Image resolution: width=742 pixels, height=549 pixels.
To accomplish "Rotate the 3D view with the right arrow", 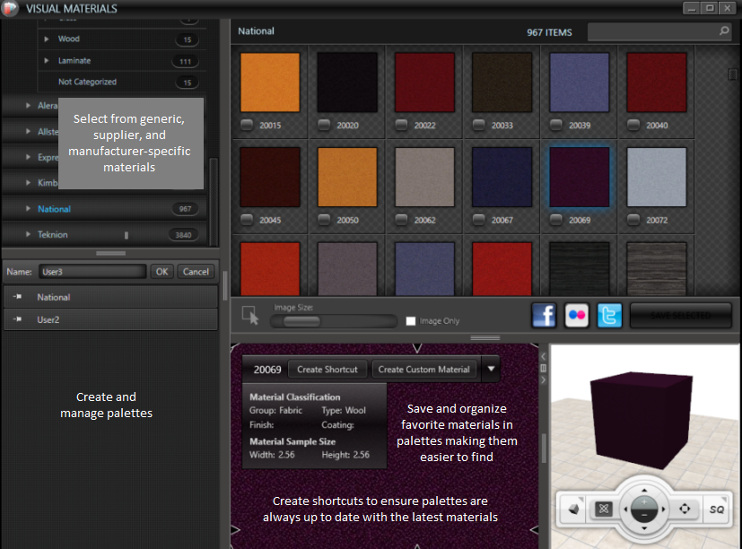I will click(663, 510).
